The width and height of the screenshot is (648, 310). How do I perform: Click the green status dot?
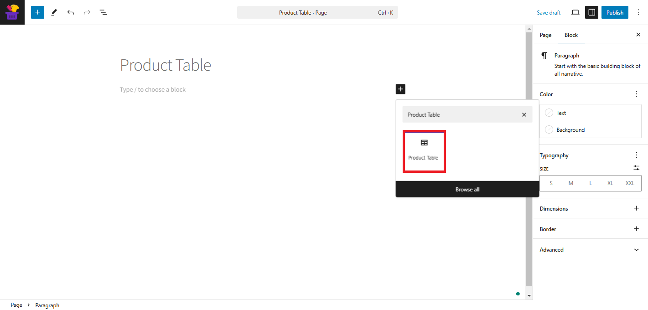point(518,294)
